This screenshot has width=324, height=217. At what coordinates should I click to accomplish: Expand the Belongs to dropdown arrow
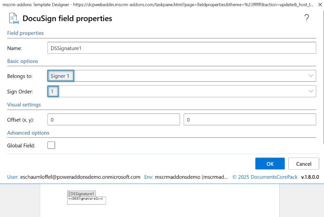coord(310,76)
